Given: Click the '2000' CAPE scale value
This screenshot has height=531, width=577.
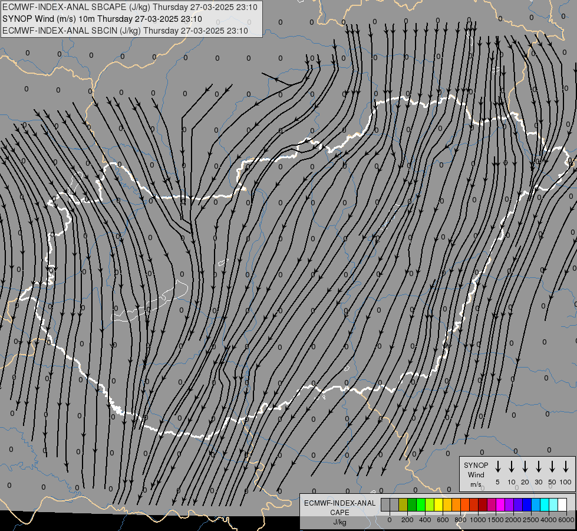Looking at the screenshot, I should coord(513,520).
